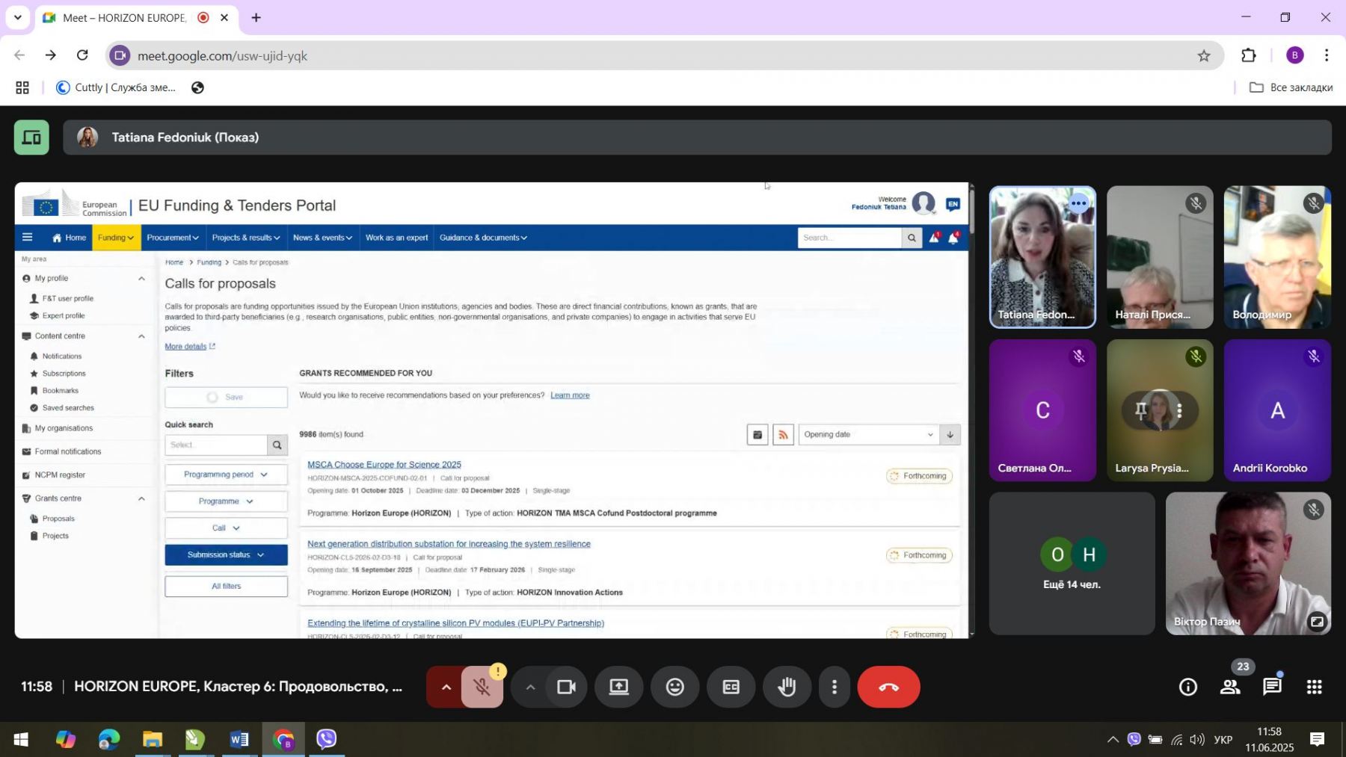Viewport: 1346px width, 757px height.
Task: Open the activities grid icon
Action: click(1314, 688)
